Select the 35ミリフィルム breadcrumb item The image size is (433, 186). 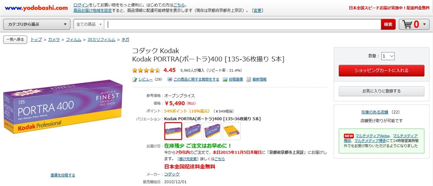tap(101, 40)
